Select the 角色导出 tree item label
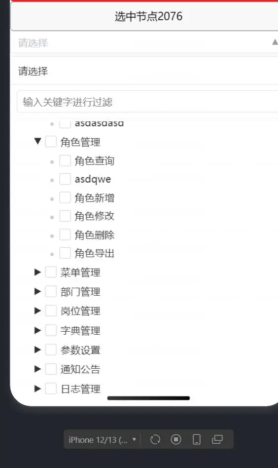 [x=95, y=253]
